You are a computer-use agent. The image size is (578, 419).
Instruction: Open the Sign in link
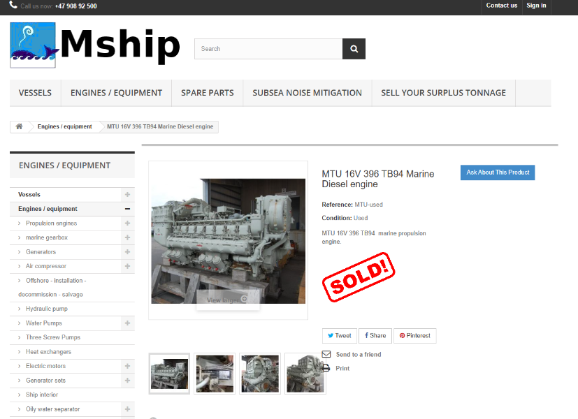[536, 6]
